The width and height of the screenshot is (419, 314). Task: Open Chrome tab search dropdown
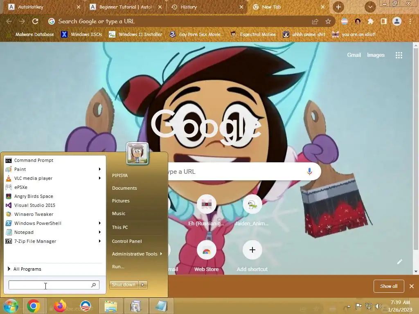[x=370, y=7]
